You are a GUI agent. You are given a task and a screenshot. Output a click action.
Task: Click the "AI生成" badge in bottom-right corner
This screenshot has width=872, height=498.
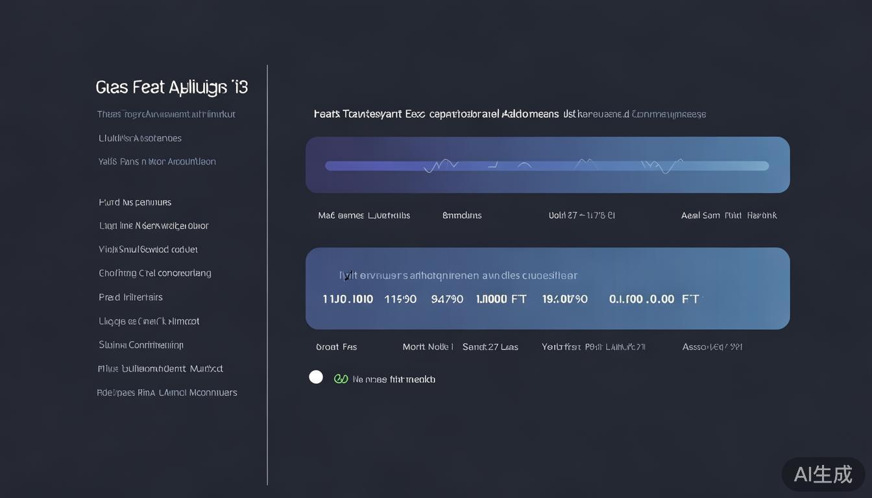pyautogui.click(x=823, y=474)
